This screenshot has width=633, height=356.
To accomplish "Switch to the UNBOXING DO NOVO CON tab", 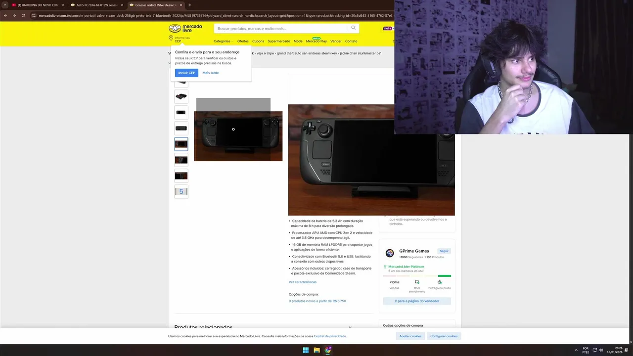I will [38, 5].
